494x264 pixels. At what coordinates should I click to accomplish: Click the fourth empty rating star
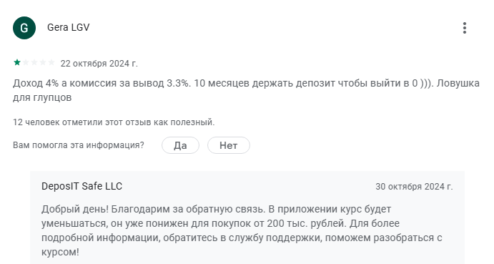pos(43,62)
